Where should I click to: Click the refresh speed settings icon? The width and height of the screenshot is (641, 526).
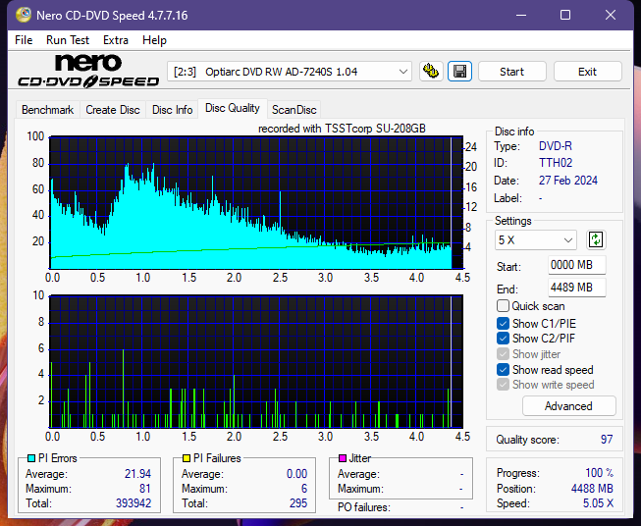[x=596, y=239]
